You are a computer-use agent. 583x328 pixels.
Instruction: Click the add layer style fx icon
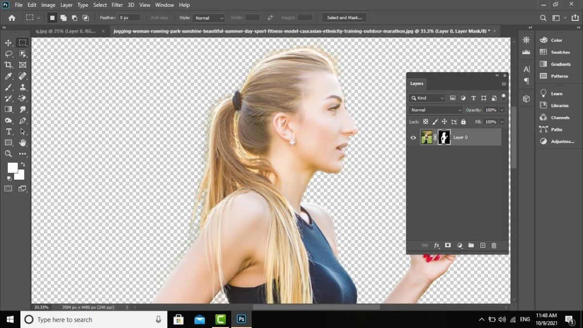coord(436,246)
